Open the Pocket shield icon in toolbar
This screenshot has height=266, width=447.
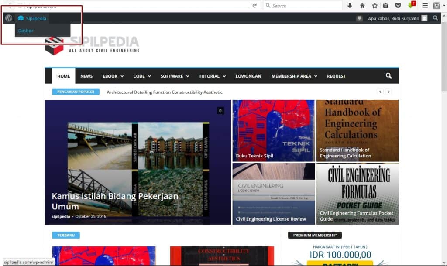(x=398, y=6)
